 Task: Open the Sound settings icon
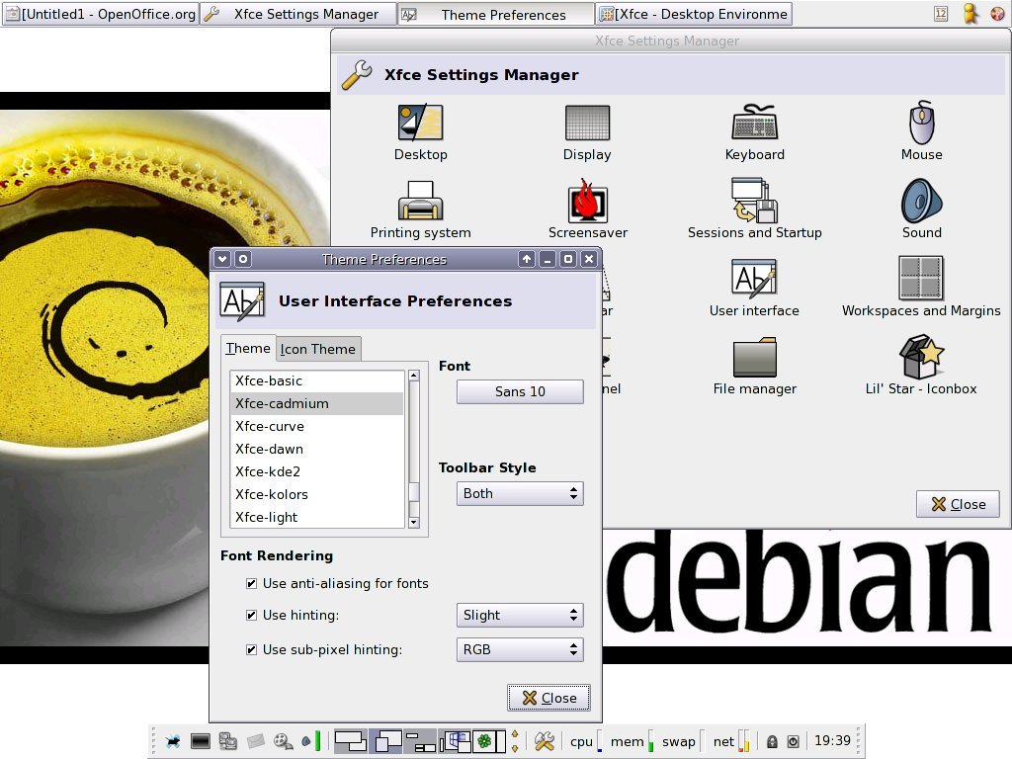click(921, 210)
